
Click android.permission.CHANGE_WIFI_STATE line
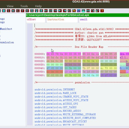point(61,97)
